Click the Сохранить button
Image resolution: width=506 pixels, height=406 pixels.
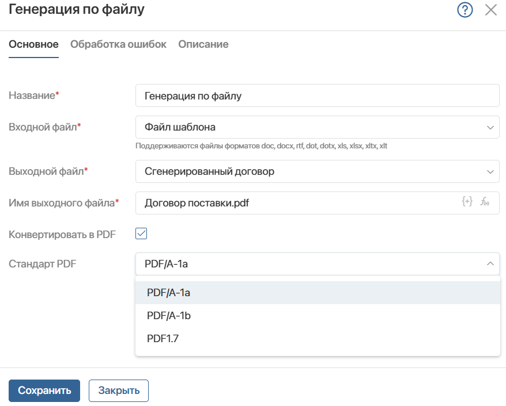[x=44, y=390]
